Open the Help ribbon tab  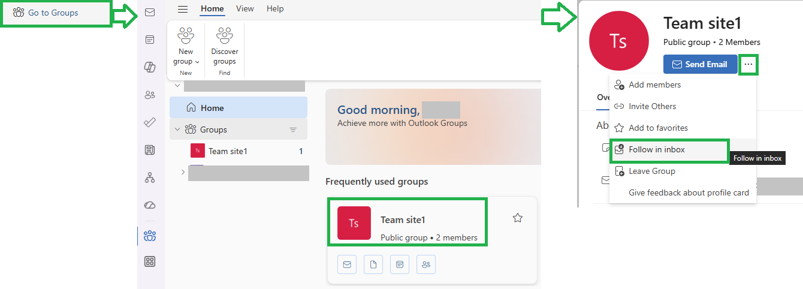(275, 8)
